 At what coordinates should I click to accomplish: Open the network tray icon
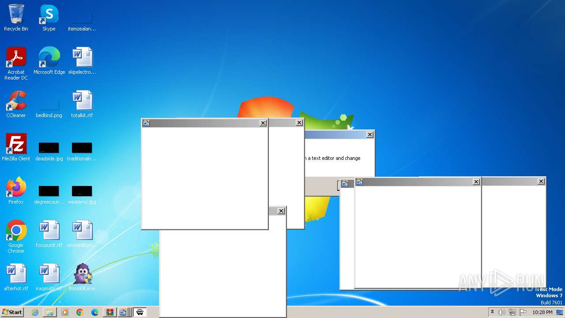click(x=512, y=312)
